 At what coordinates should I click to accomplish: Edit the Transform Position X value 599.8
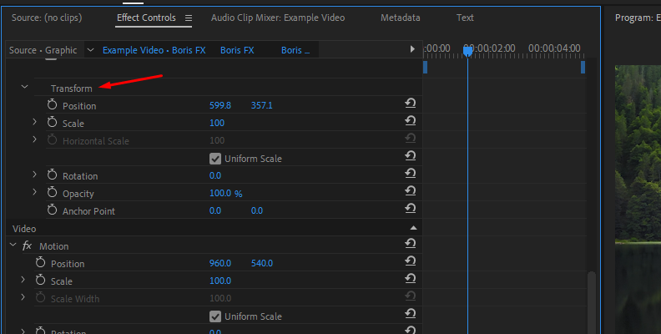(220, 105)
